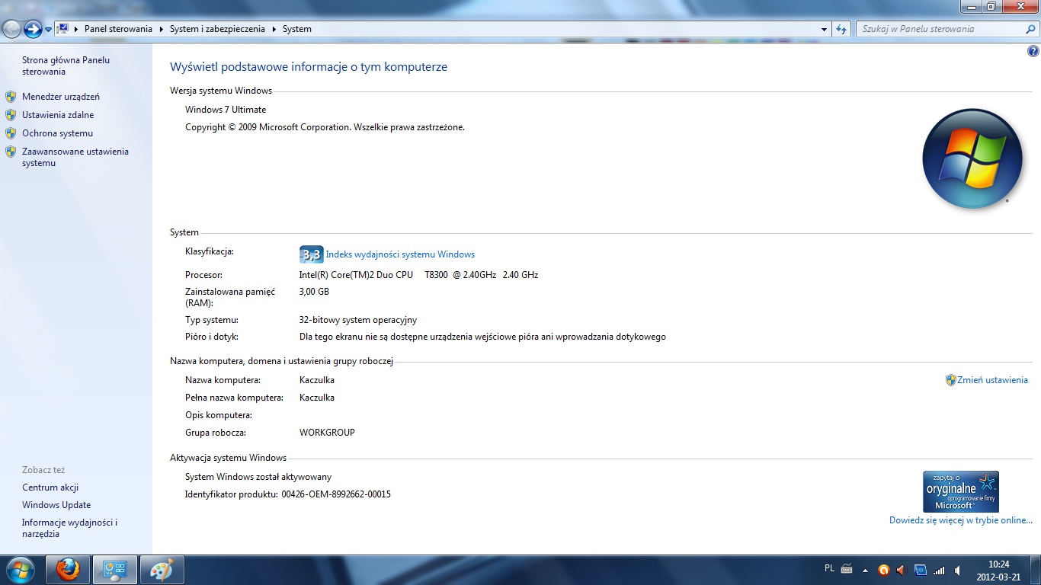Click the search magnifier icon

(x=1031, y=29)
